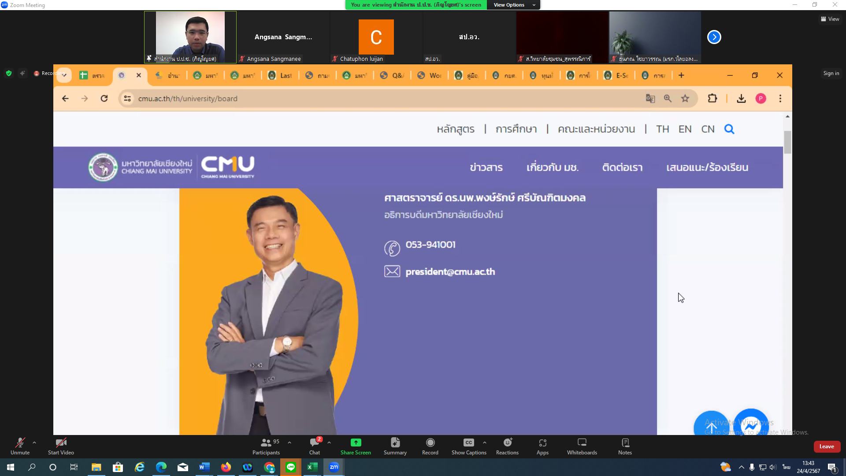This screenshot has width=846, height=476.
Task: Open เกี่ยวกับ มช. menu
Action: [553, 167]
